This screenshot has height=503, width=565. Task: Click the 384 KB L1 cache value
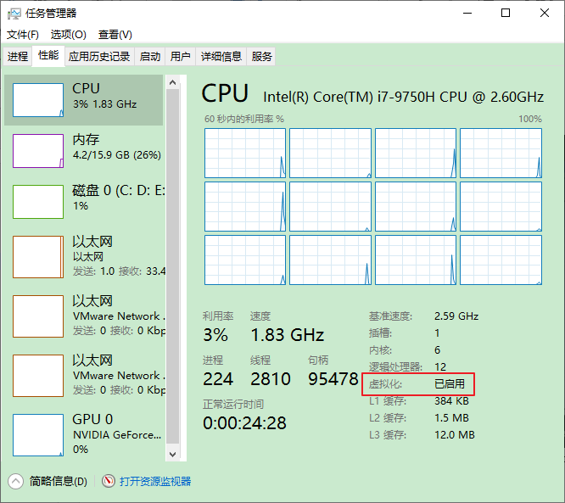click(x=452, y=400)
